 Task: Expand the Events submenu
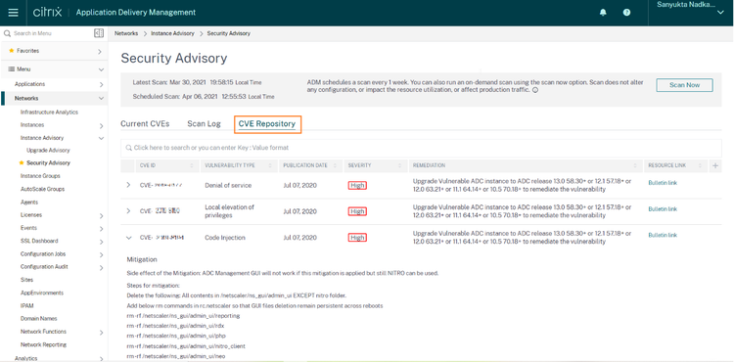click(101, 229)
